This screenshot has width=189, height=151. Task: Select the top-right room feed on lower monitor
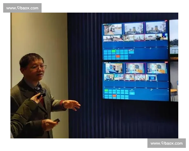click(x=157, y=68)
